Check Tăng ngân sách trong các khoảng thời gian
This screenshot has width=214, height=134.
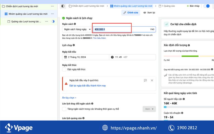click(64, 109)
